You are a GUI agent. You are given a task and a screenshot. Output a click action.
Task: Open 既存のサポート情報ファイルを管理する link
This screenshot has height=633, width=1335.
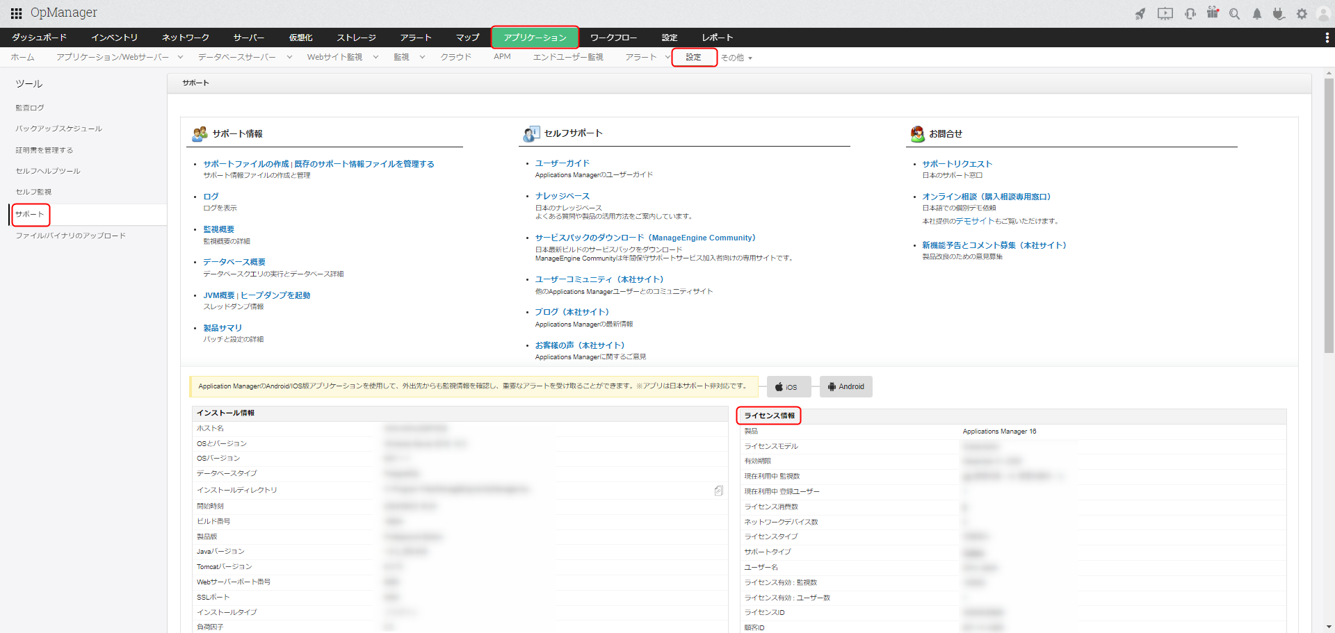[x=364, y=164]
